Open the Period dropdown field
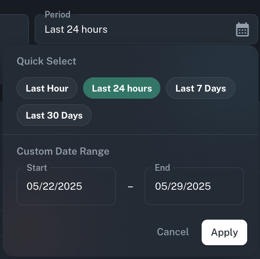 tap(146, 29)
